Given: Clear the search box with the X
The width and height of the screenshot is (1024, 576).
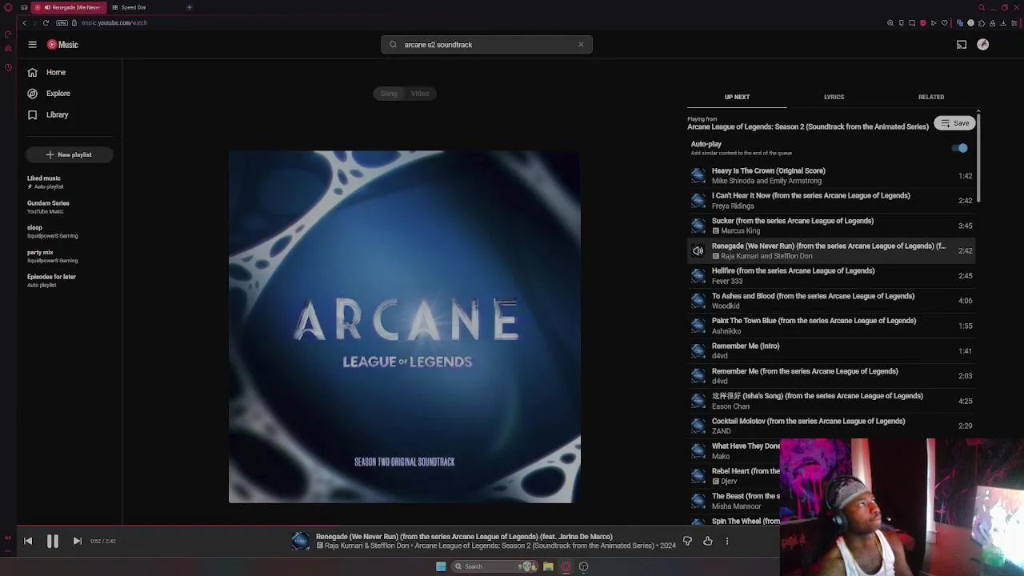Looking at the screenshot, I should pos(581,45).
